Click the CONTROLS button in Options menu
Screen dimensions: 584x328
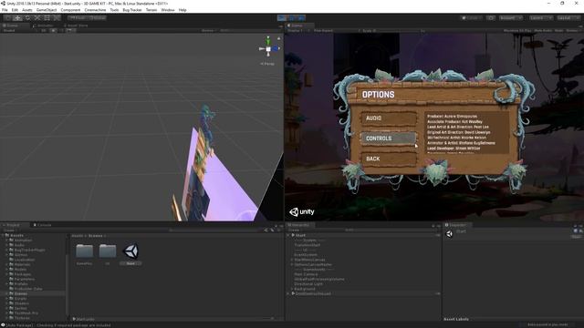tap(389, 138)
